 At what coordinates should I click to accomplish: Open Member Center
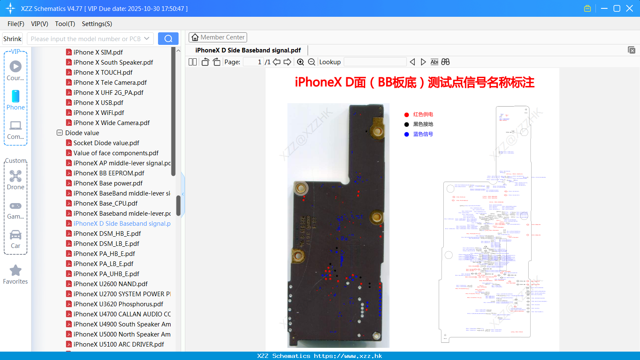(218, 37)
